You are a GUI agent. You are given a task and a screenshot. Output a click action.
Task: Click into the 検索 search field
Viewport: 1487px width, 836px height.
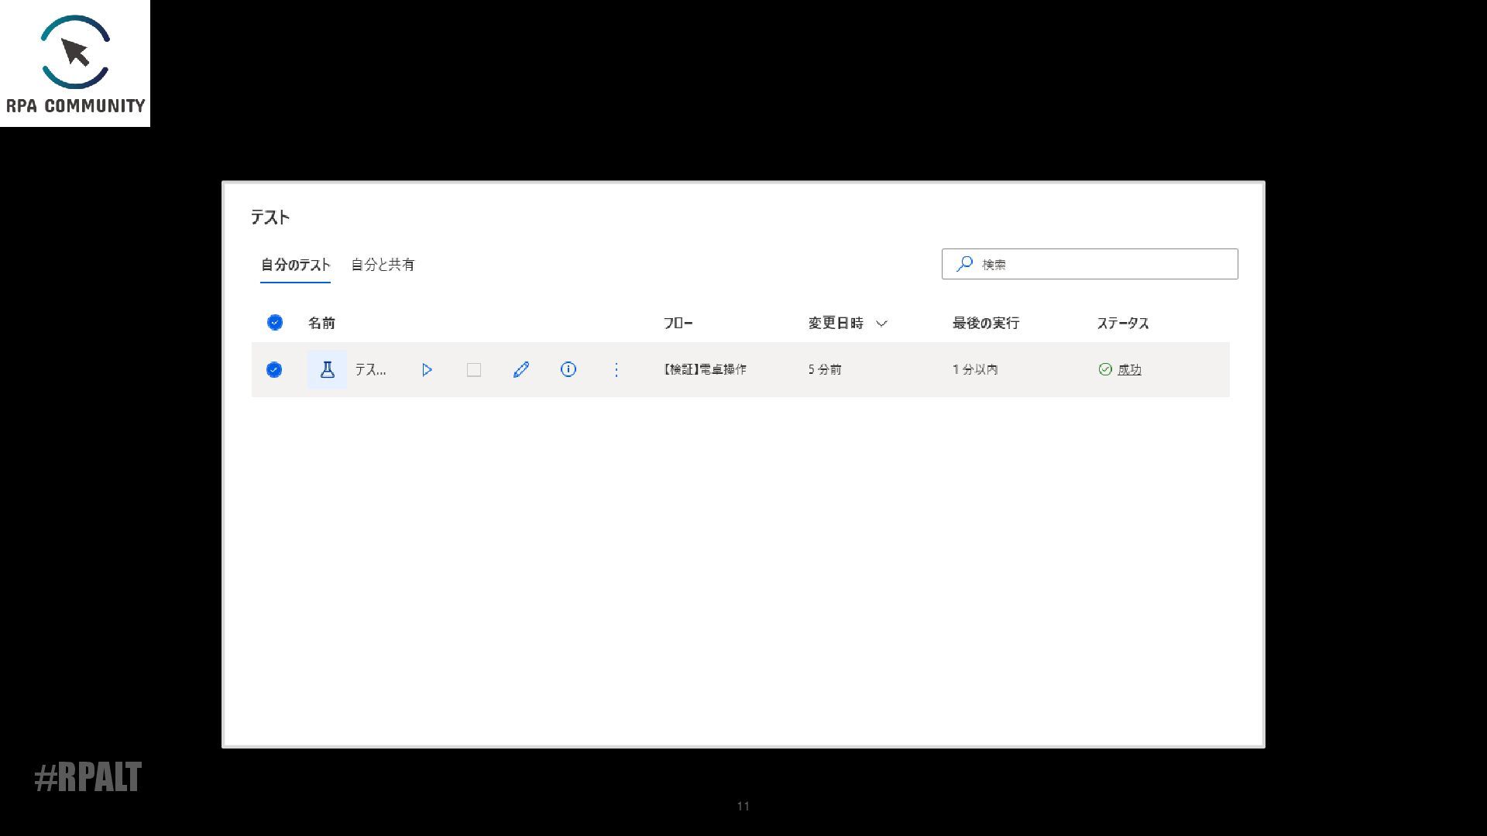coord(1104,264)
